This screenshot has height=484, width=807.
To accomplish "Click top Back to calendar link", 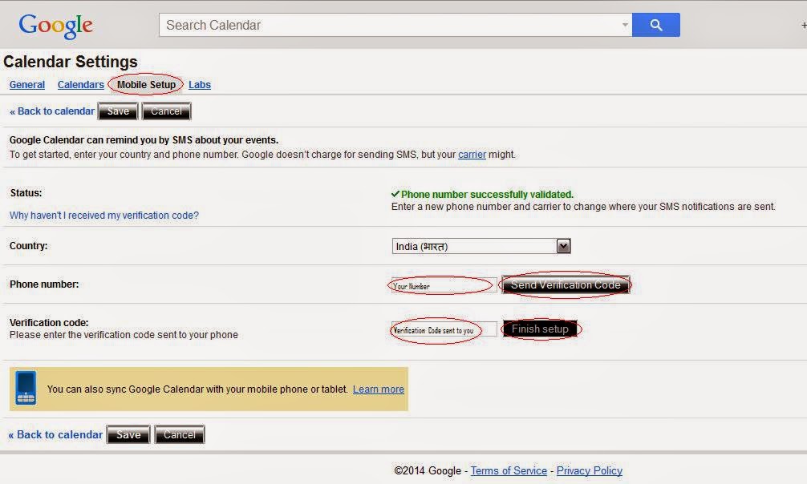I will pos(52,111).
